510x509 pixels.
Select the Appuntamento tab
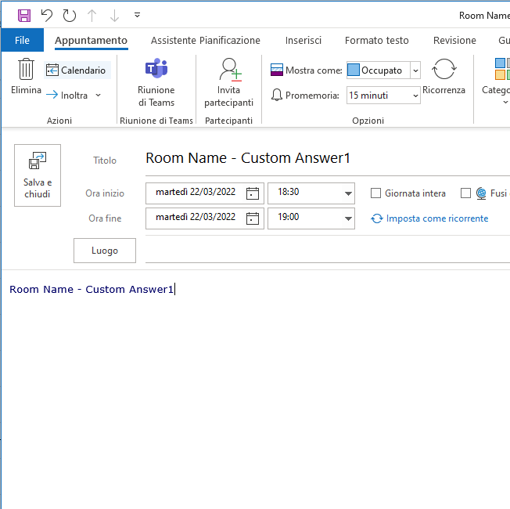(91, 41)
